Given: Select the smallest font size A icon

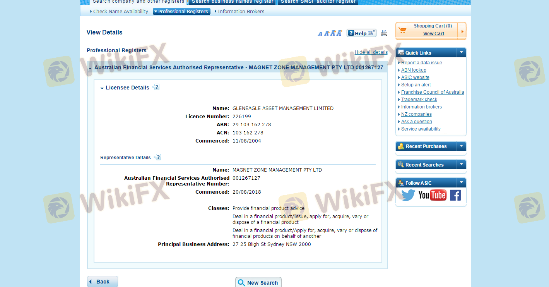Looking at the screenshot, I should tap(320, 34).
